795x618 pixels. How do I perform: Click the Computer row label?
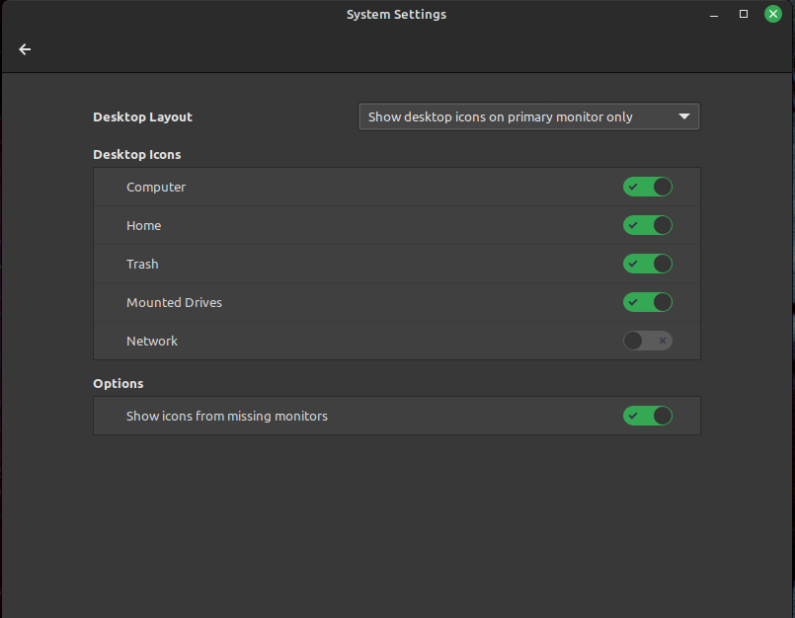tap(156, 188)
